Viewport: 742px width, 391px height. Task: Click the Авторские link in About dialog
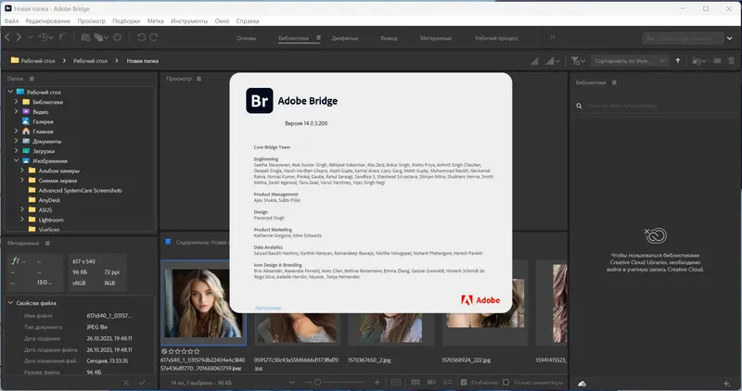tap(268, 308)
